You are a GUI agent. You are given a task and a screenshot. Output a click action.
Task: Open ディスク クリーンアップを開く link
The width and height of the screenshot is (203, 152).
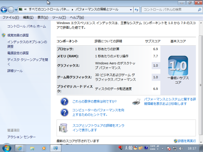point(27,62)
